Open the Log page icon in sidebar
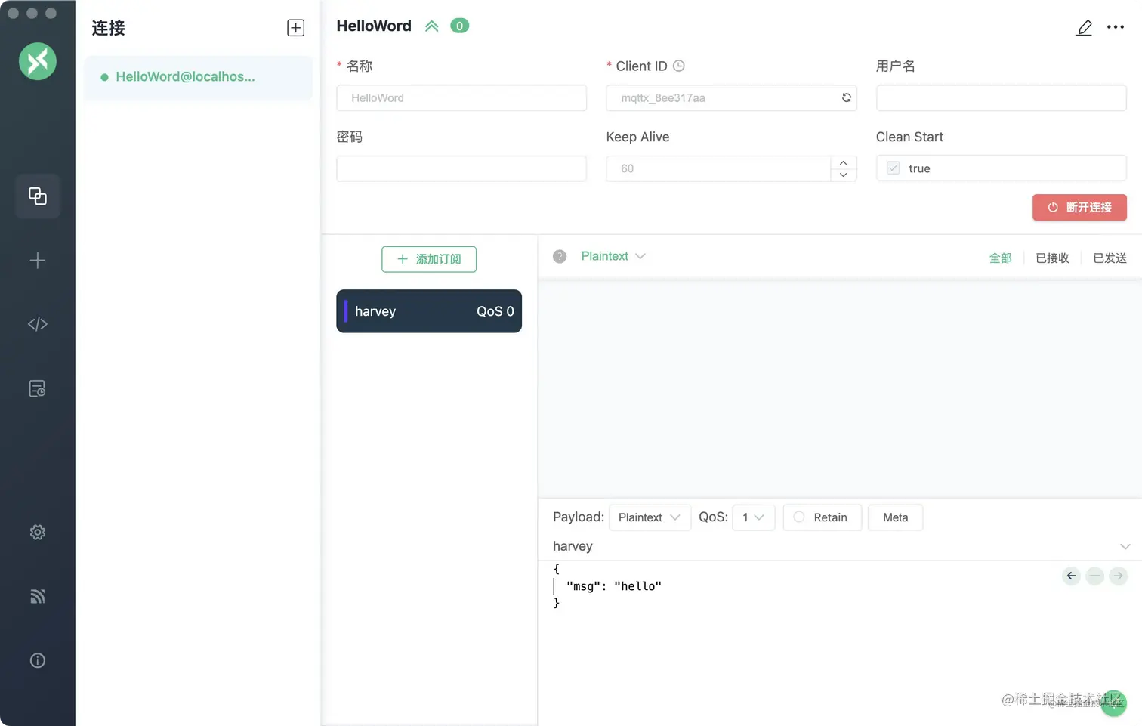 click(38, 388)
